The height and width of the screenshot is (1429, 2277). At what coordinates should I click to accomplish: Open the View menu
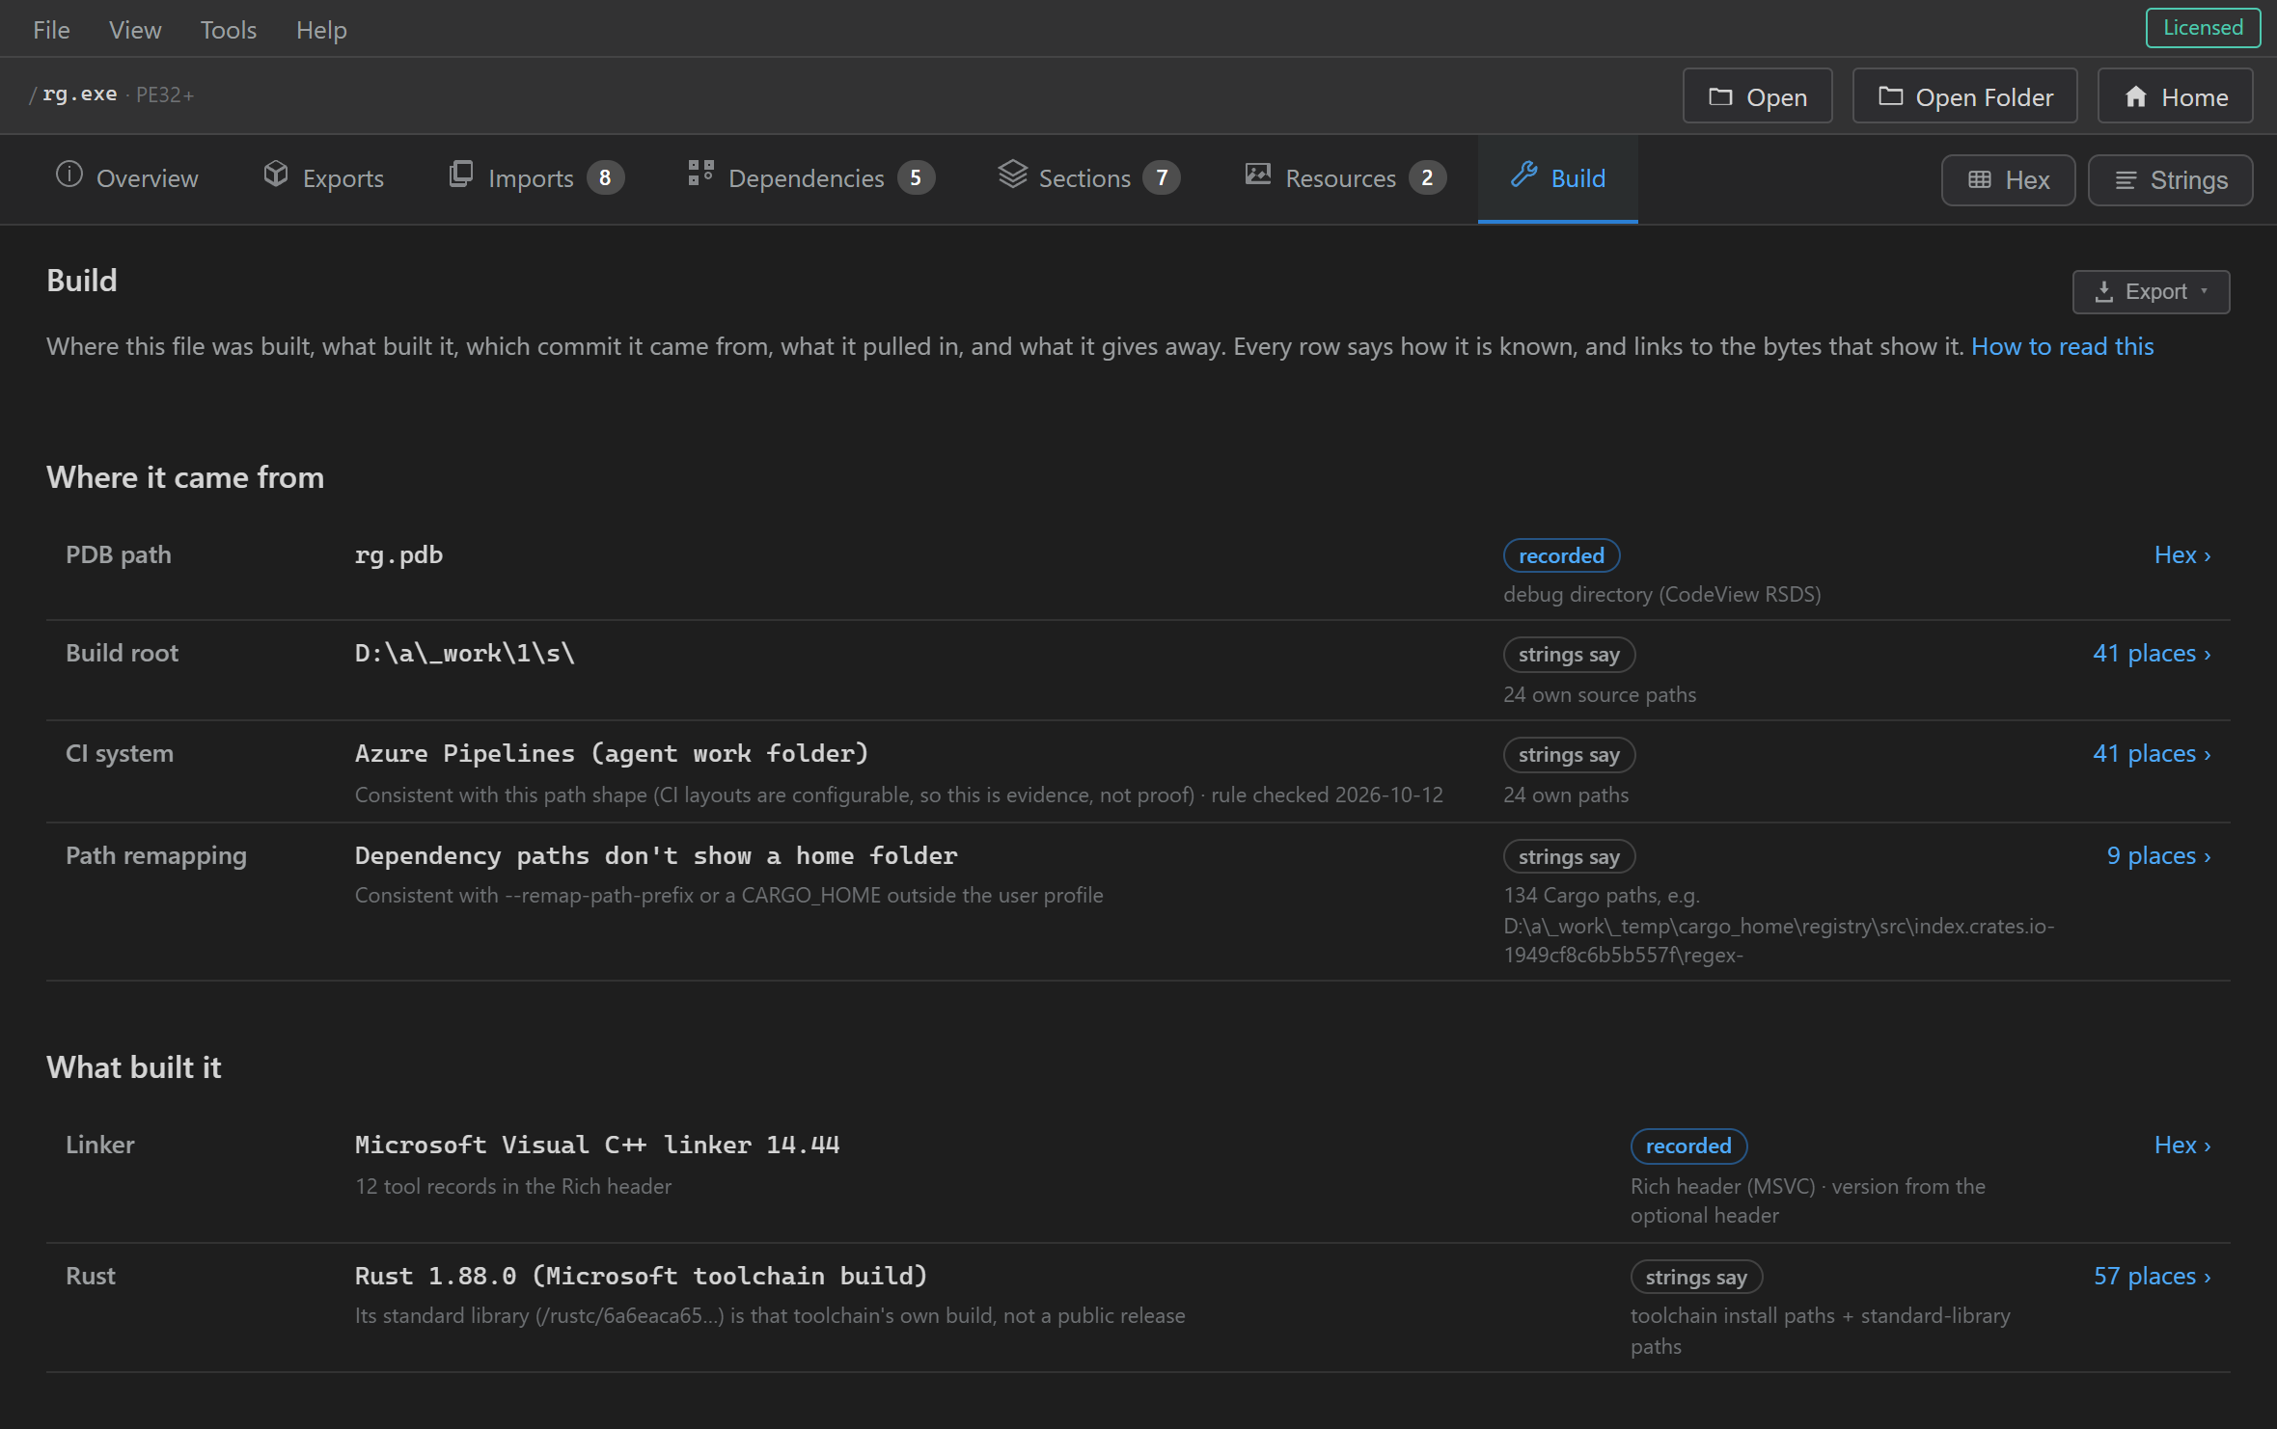coord(135,30)
